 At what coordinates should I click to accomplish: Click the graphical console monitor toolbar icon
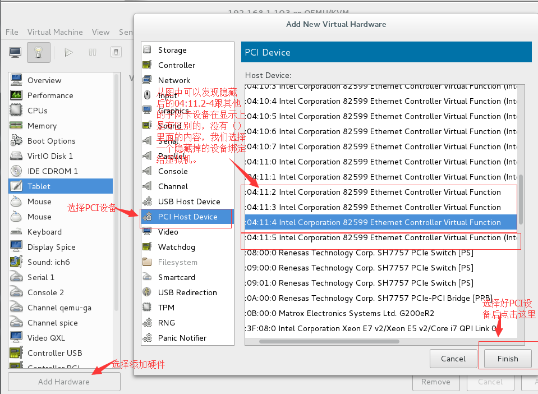[15, 52]
